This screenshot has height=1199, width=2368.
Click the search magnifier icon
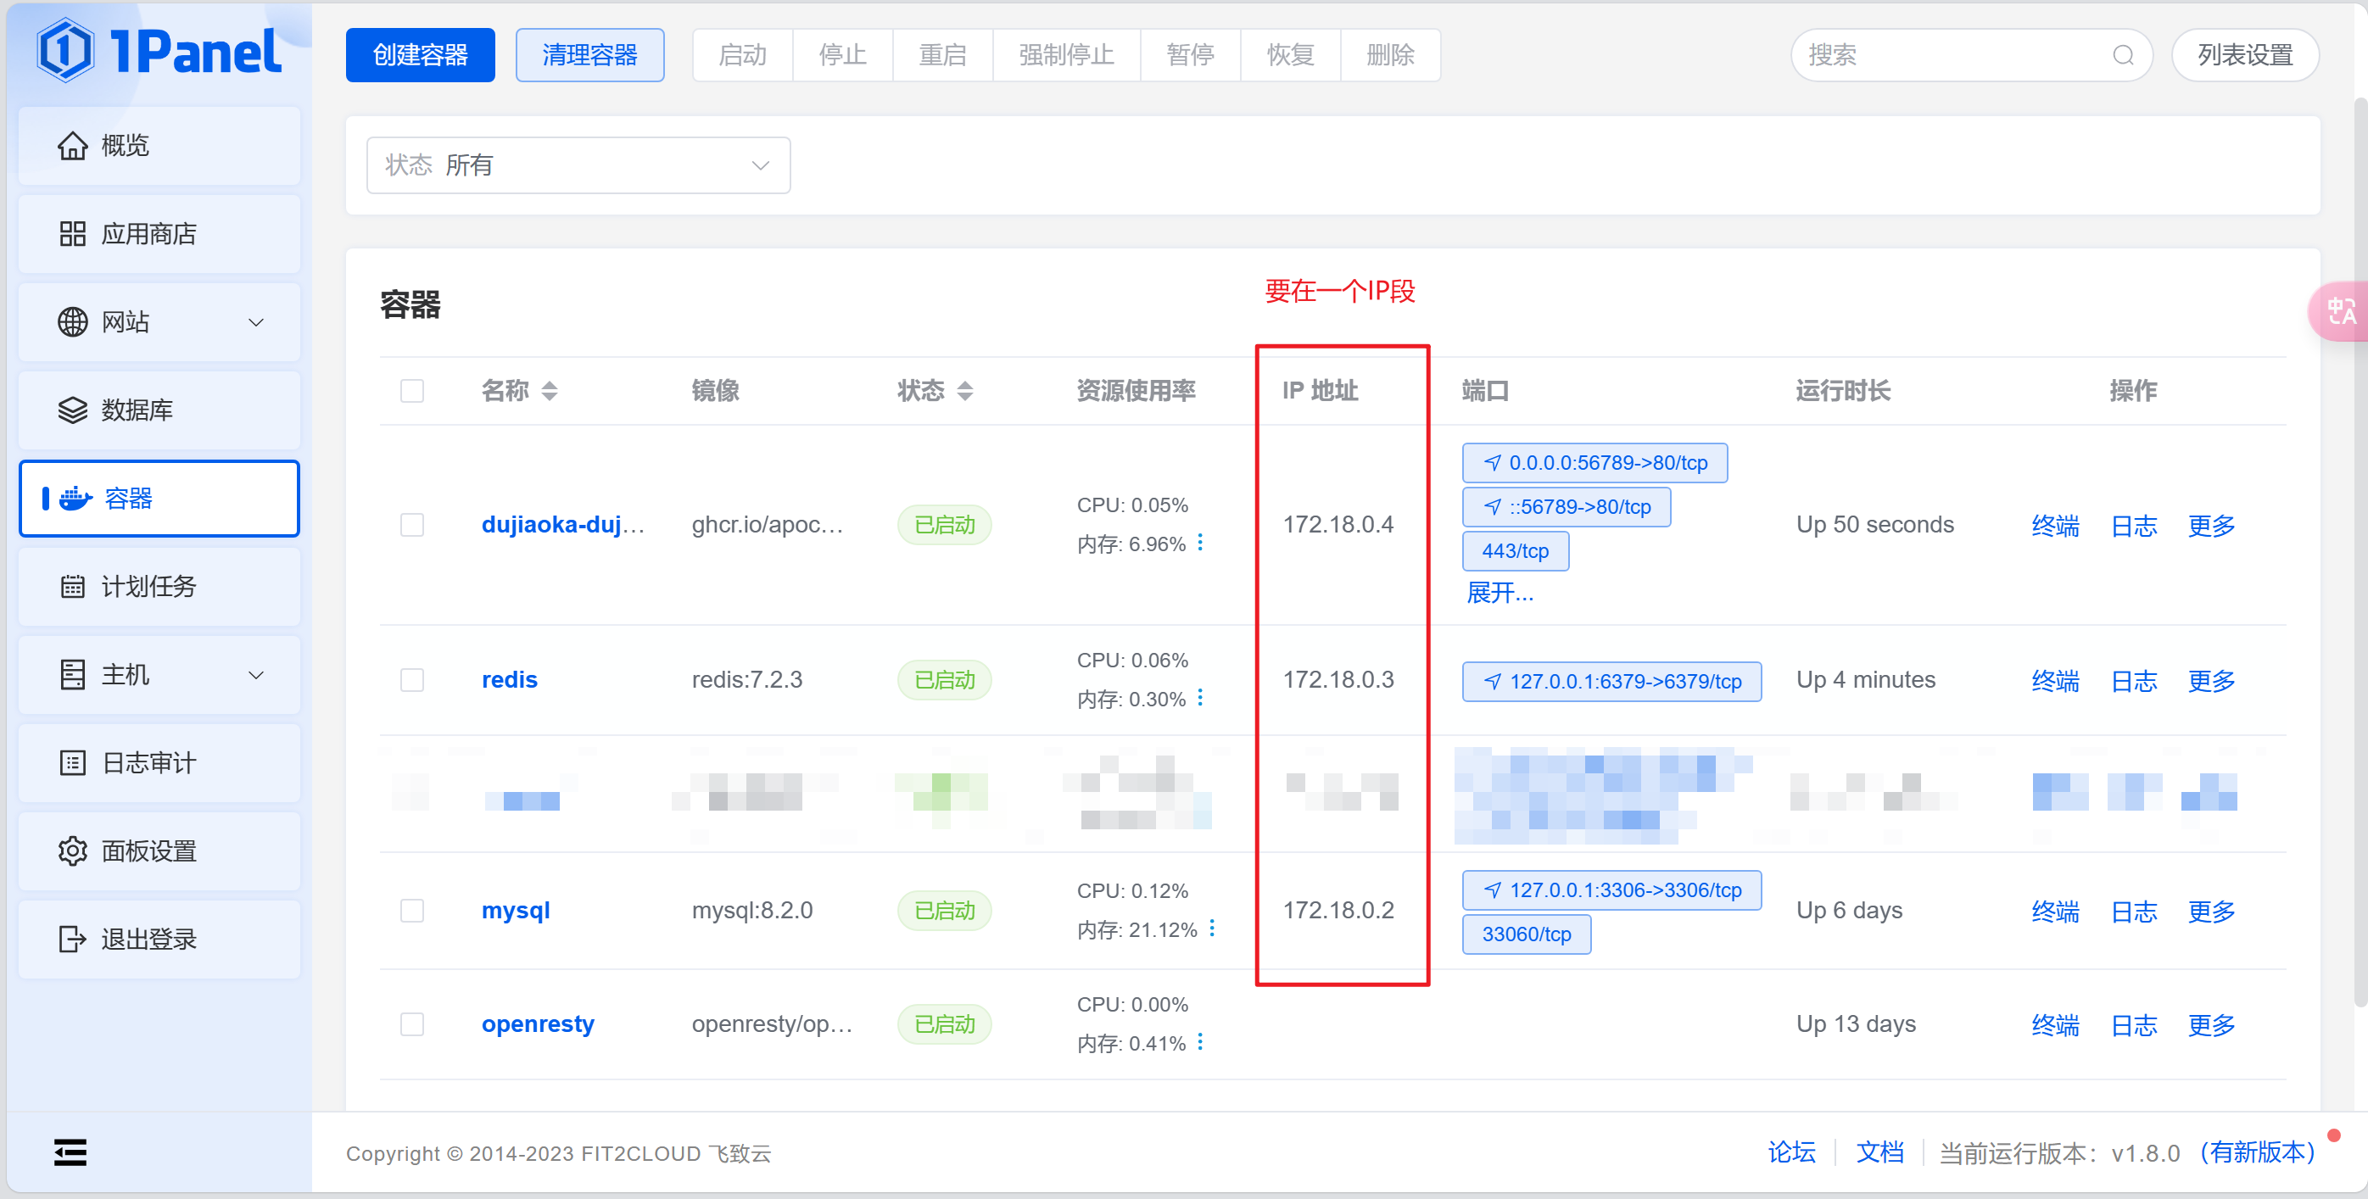tap(2123, 55)
